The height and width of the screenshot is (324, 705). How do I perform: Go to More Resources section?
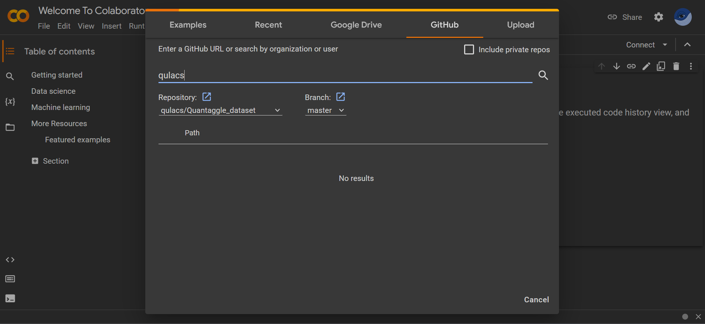(59, 123)
